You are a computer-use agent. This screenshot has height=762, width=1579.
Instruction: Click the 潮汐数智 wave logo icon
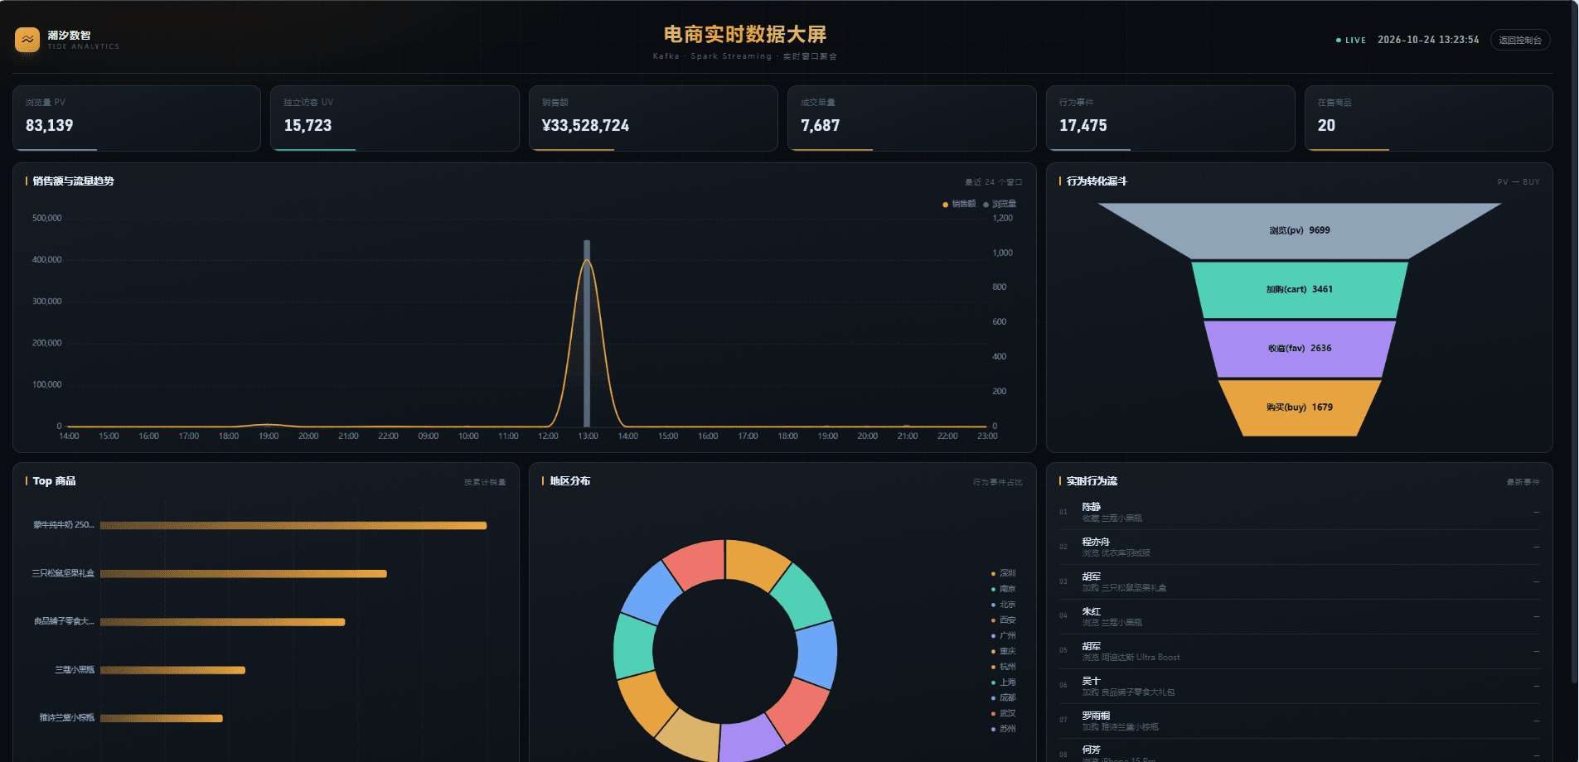point(27,40)
